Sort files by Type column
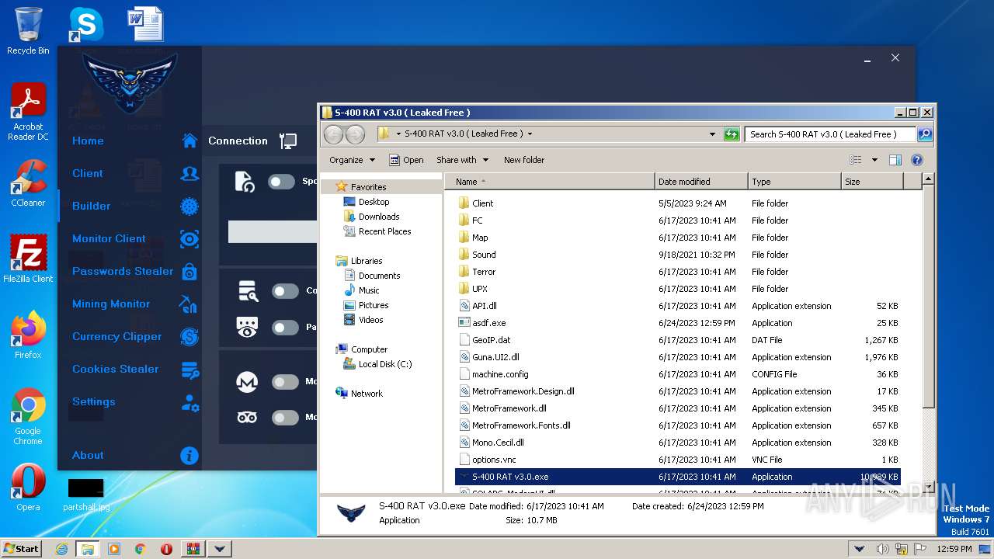Image resolution: width=994 pixels, height=559 pixels. (x=794, y=182)
